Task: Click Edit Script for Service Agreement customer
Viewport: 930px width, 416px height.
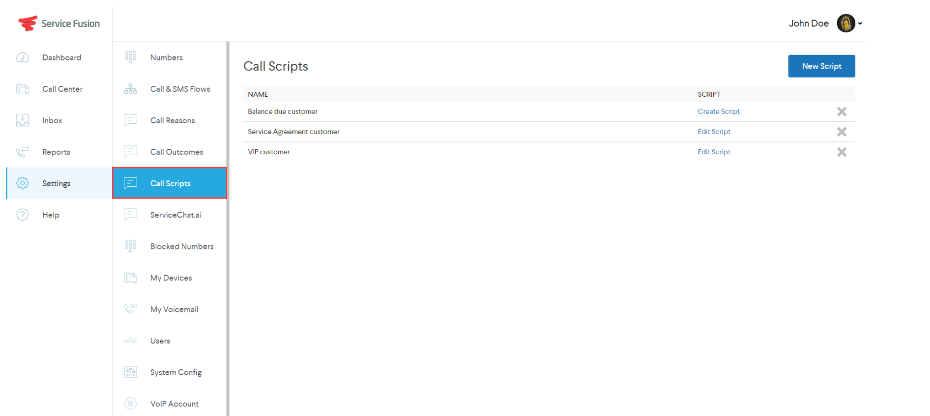Action: pyautogui.click(x=714, y=132)
